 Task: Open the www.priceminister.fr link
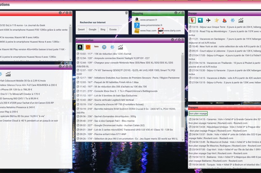(151, 25)
